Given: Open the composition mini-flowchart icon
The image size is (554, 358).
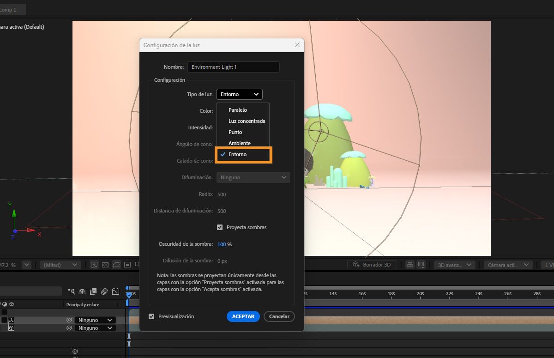Looking at the screenshot, I should (71, 291).
